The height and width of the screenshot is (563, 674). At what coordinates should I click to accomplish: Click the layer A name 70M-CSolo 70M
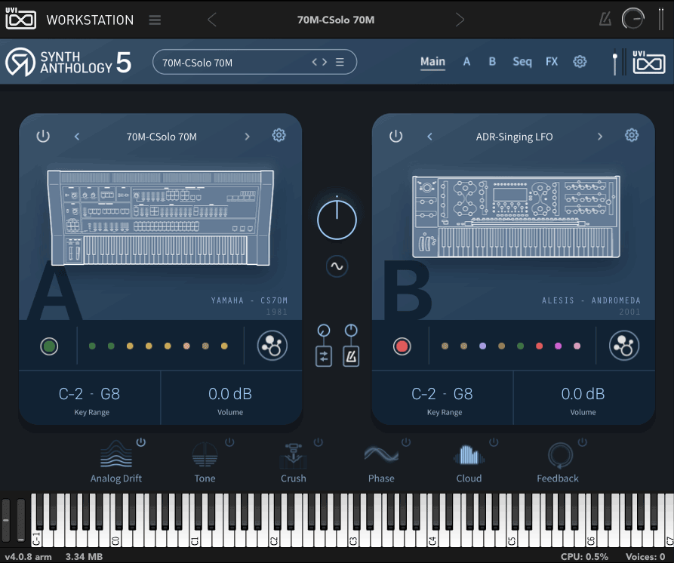(162, 137)
